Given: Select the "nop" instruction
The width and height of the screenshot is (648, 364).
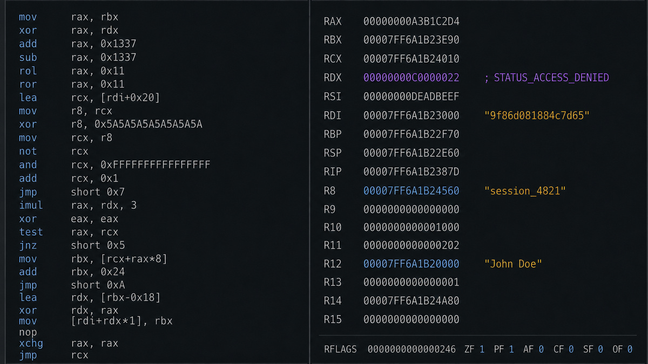Looking at the screenshot, I should [x=28, y=332].
